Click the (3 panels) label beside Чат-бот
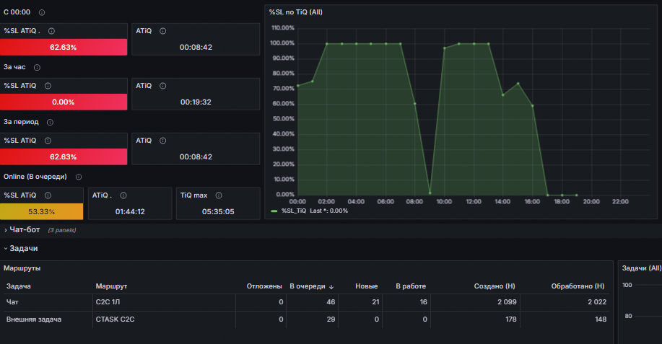Screen dimensions: 662x344 pyautogui.click(x=62, y=230)
